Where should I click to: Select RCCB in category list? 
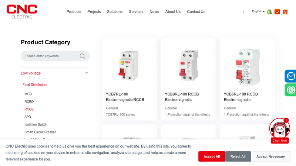point(29,109)
